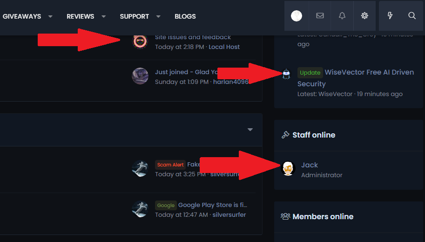
Task: Open the alerts bell icon
Action: coord(342,16)
